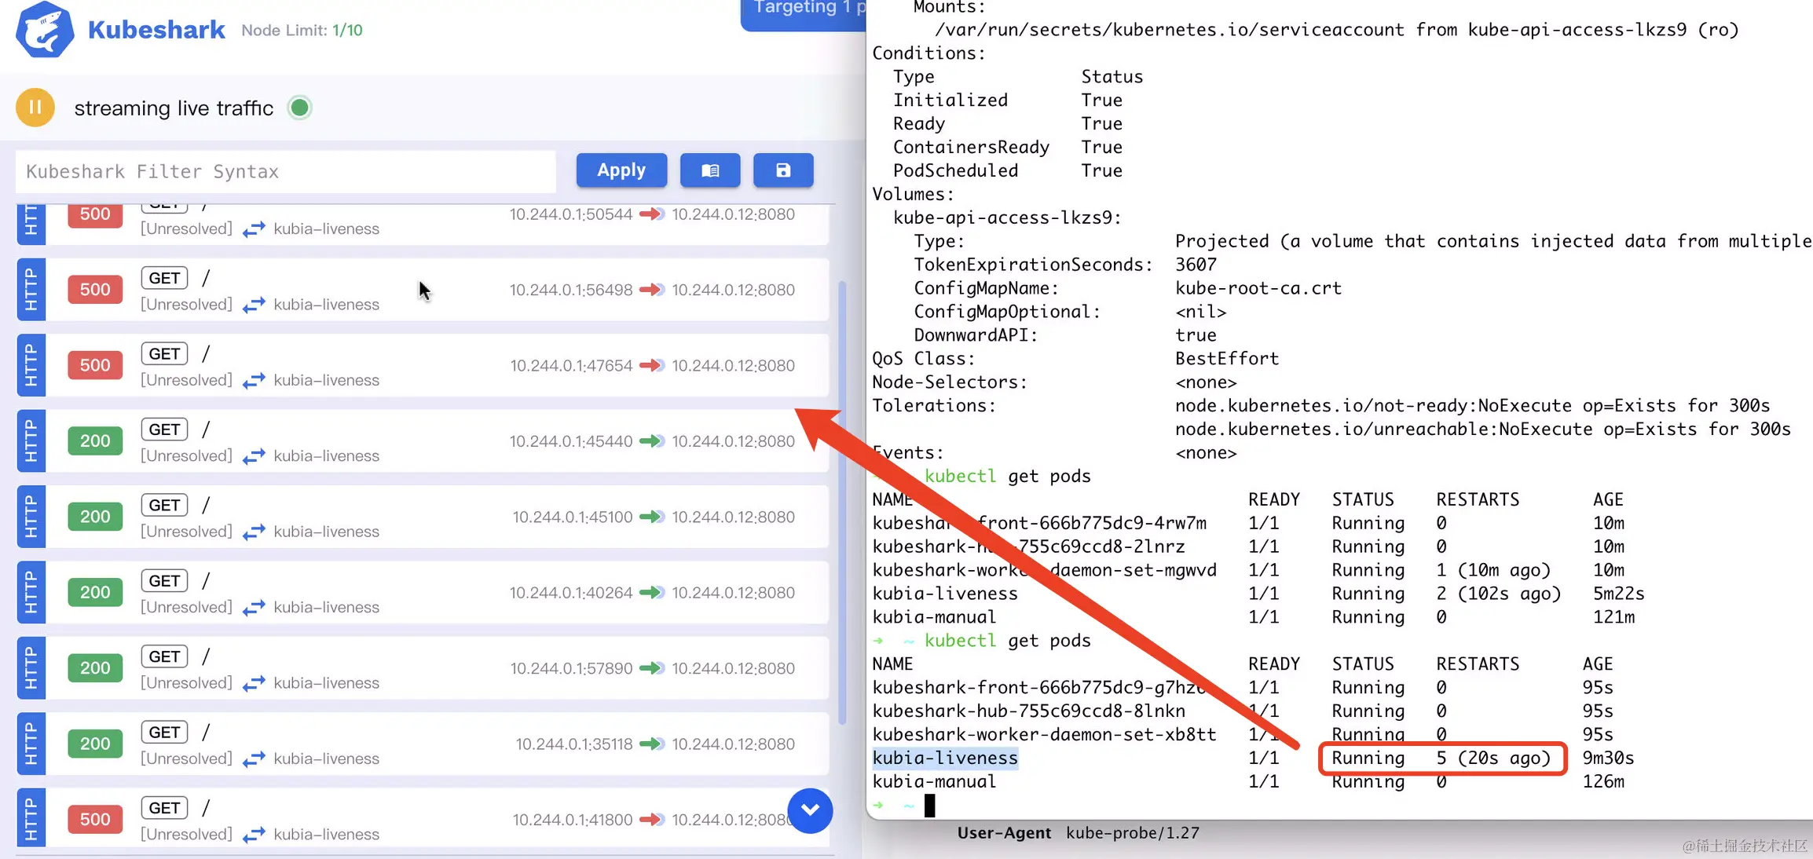Click the Targeting pods button at top

point(803,11)
